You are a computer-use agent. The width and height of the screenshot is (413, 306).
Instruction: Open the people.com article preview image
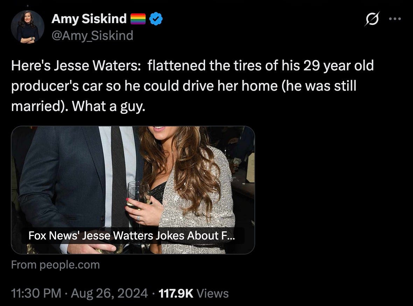[x=133, y=190]
